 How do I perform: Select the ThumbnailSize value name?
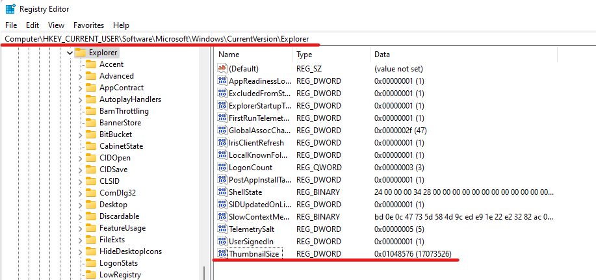(x=255, y=254)
